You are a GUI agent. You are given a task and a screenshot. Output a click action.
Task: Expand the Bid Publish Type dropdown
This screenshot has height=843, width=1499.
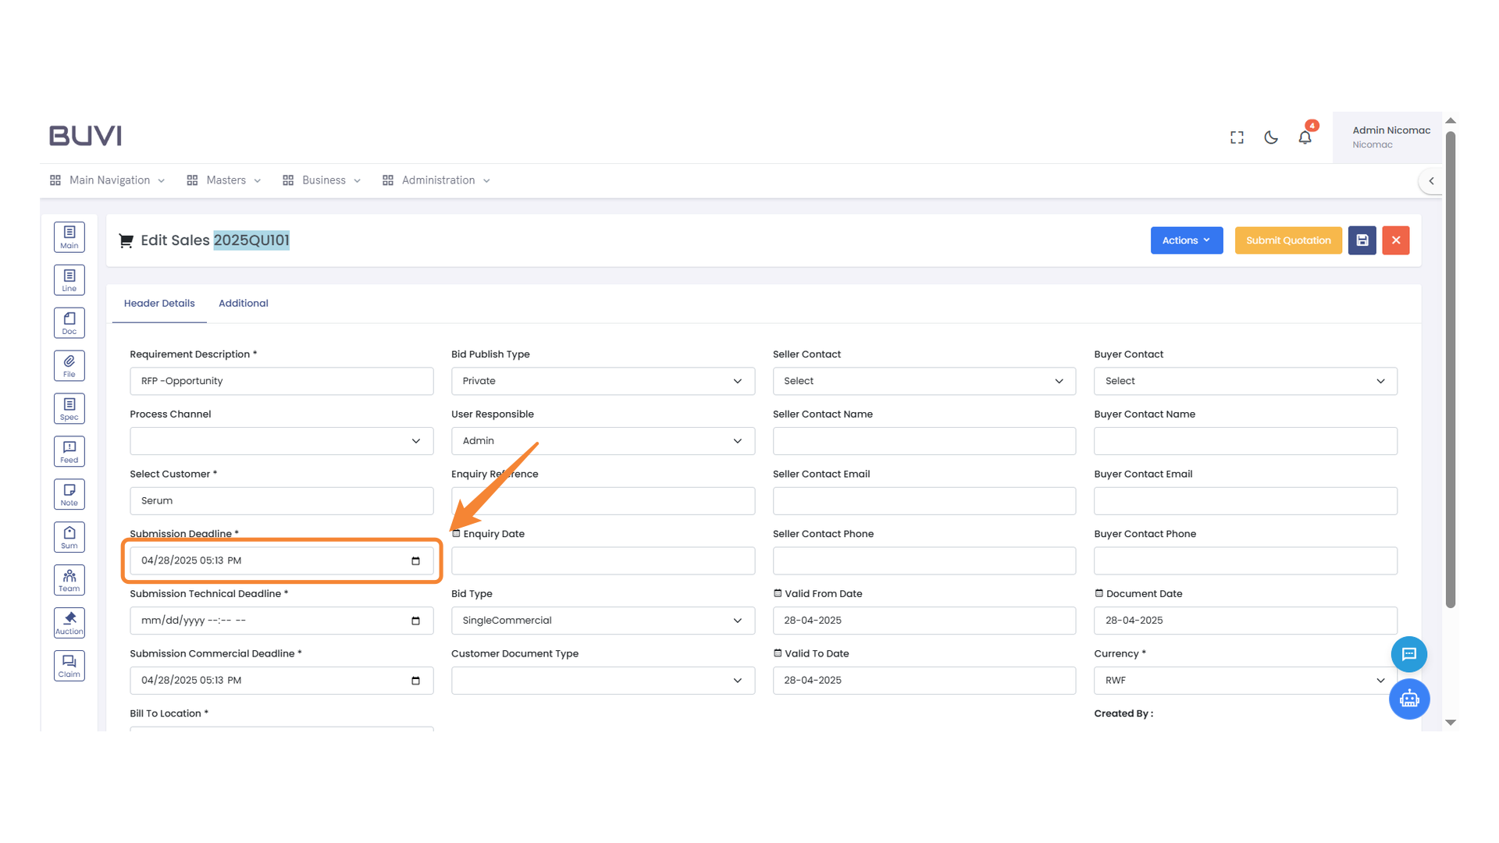[x=602, y=381]
